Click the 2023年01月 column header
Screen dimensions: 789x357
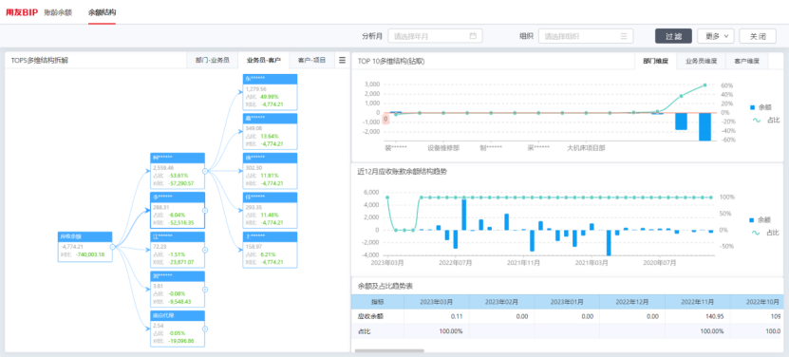[567, 302]
